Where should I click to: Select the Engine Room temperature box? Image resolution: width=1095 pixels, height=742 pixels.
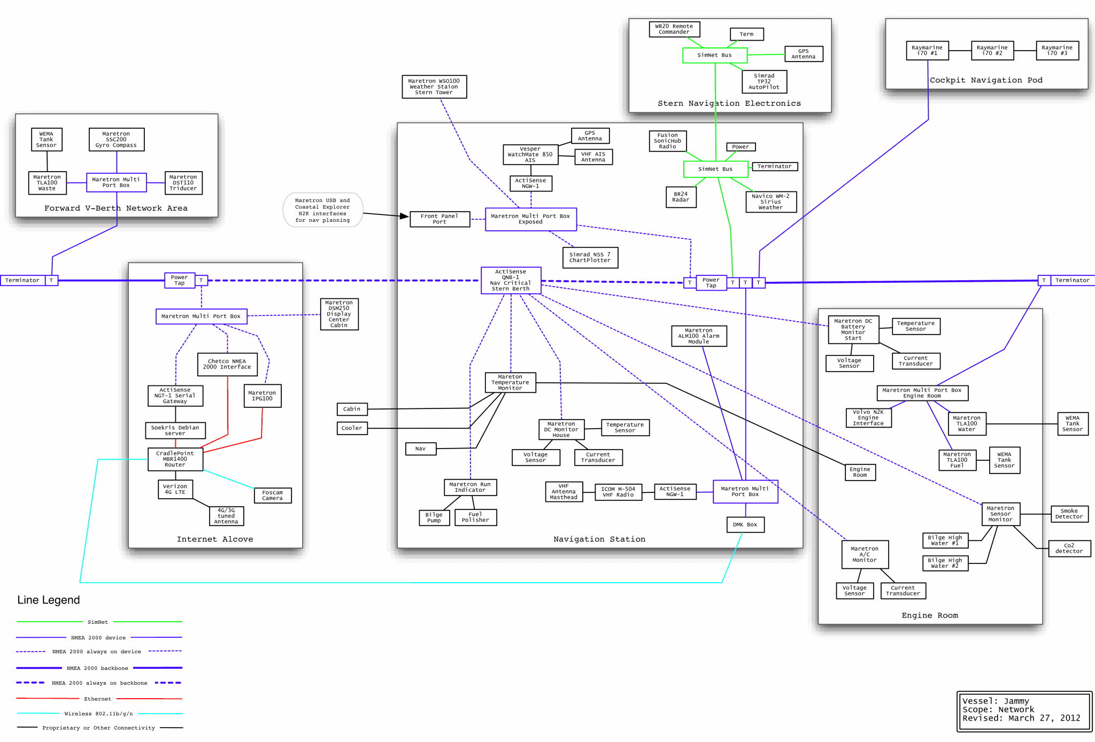point(860,473)
